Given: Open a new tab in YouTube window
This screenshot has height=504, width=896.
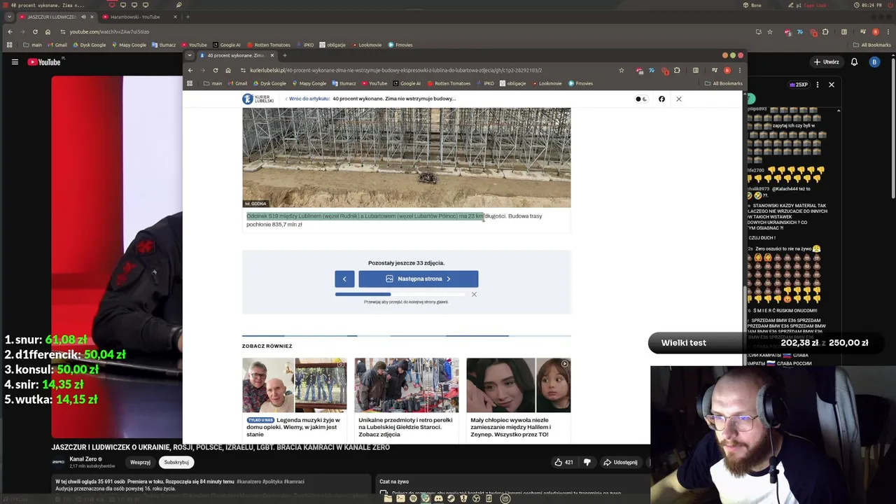Looking at the screenshot, I should pos(188,17).
